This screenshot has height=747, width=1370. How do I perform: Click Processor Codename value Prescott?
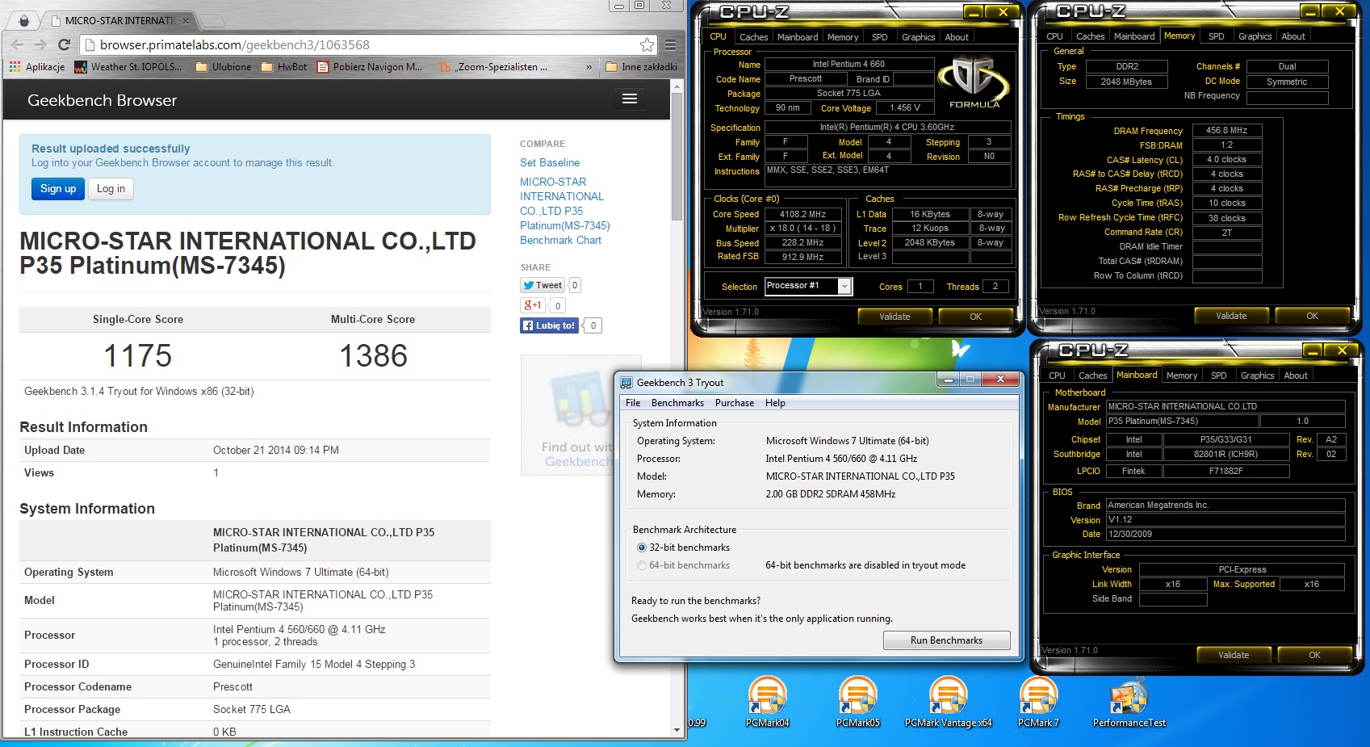click(233, 686)
